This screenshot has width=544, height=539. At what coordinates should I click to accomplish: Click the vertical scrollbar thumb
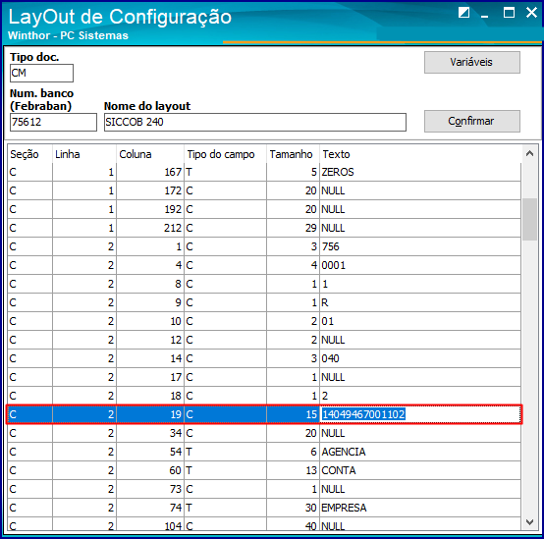coord(529,219)
